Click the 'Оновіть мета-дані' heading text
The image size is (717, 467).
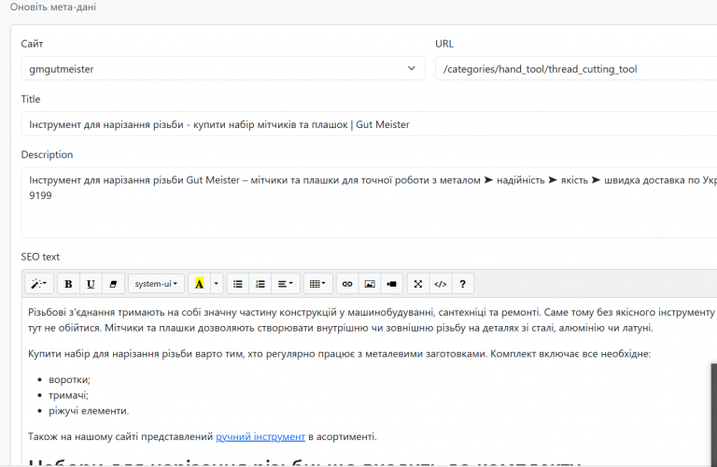tap(53, 7)
